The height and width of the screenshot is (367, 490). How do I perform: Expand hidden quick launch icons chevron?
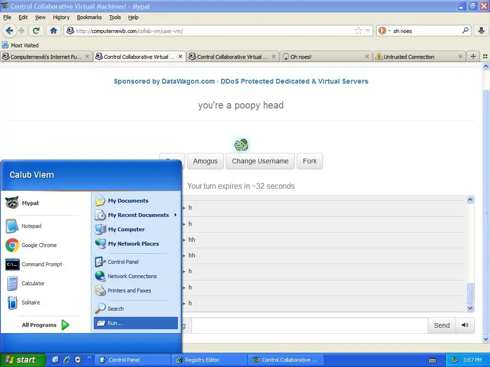pyautogui.click(x=89, y=357)
